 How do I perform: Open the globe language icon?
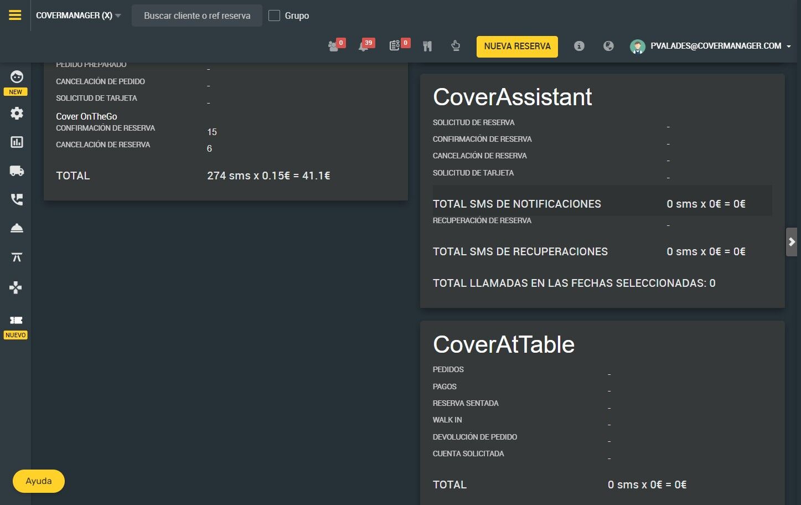point(608,46)
